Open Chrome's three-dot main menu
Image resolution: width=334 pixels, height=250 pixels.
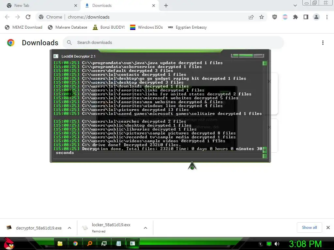327,17
